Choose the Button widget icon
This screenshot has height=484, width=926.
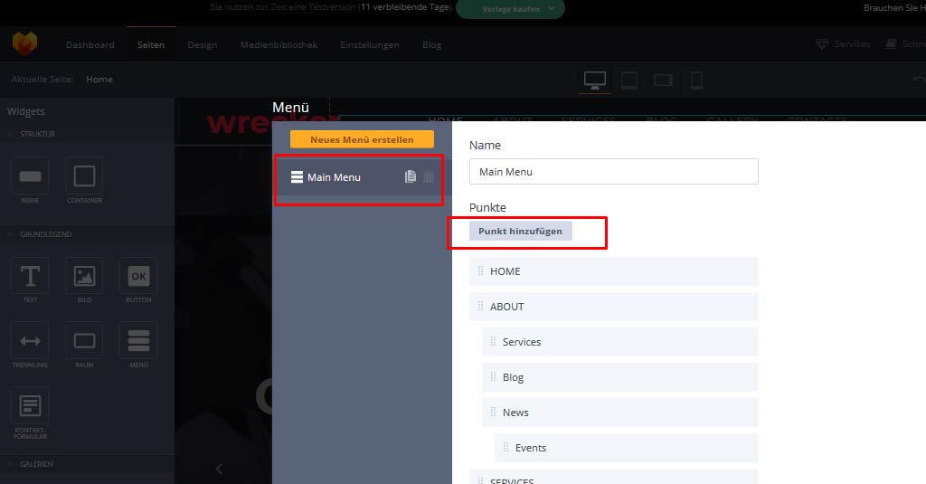point(138,276)
